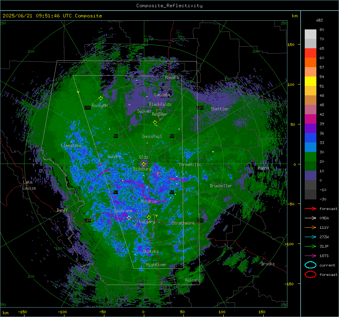Click the light gray 70–80 dBZ swatch

(x=310, y=34)
